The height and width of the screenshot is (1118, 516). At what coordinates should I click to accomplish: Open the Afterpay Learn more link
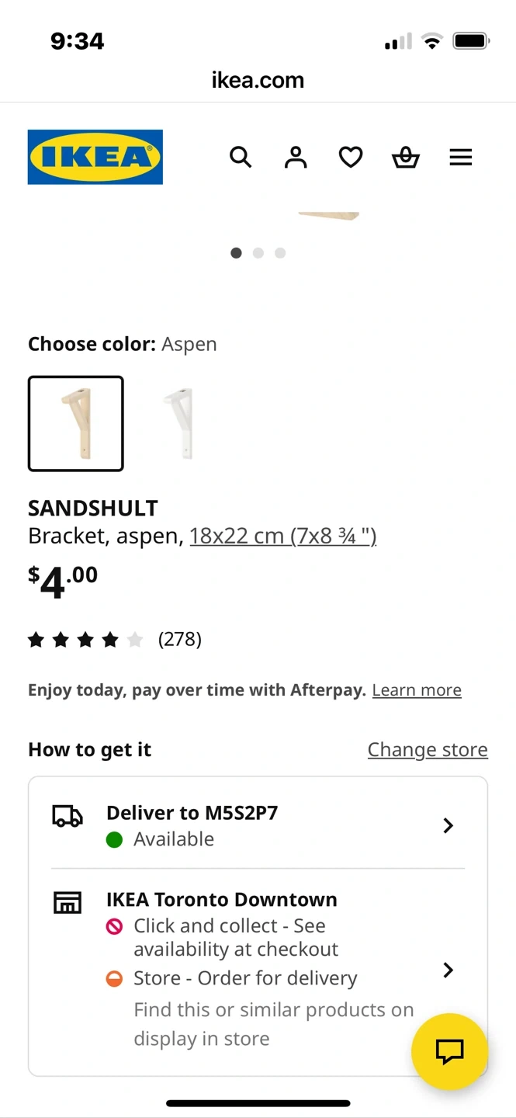click(417, 690)
